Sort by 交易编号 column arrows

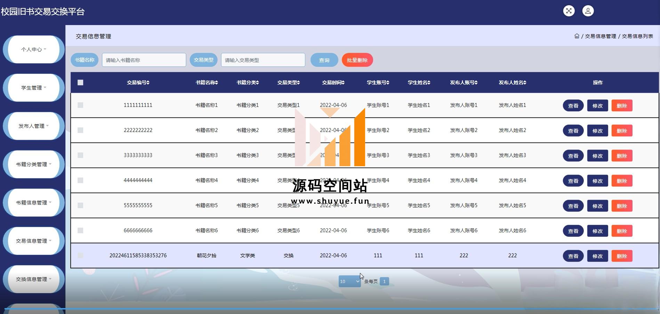click(x=148, y=83)
